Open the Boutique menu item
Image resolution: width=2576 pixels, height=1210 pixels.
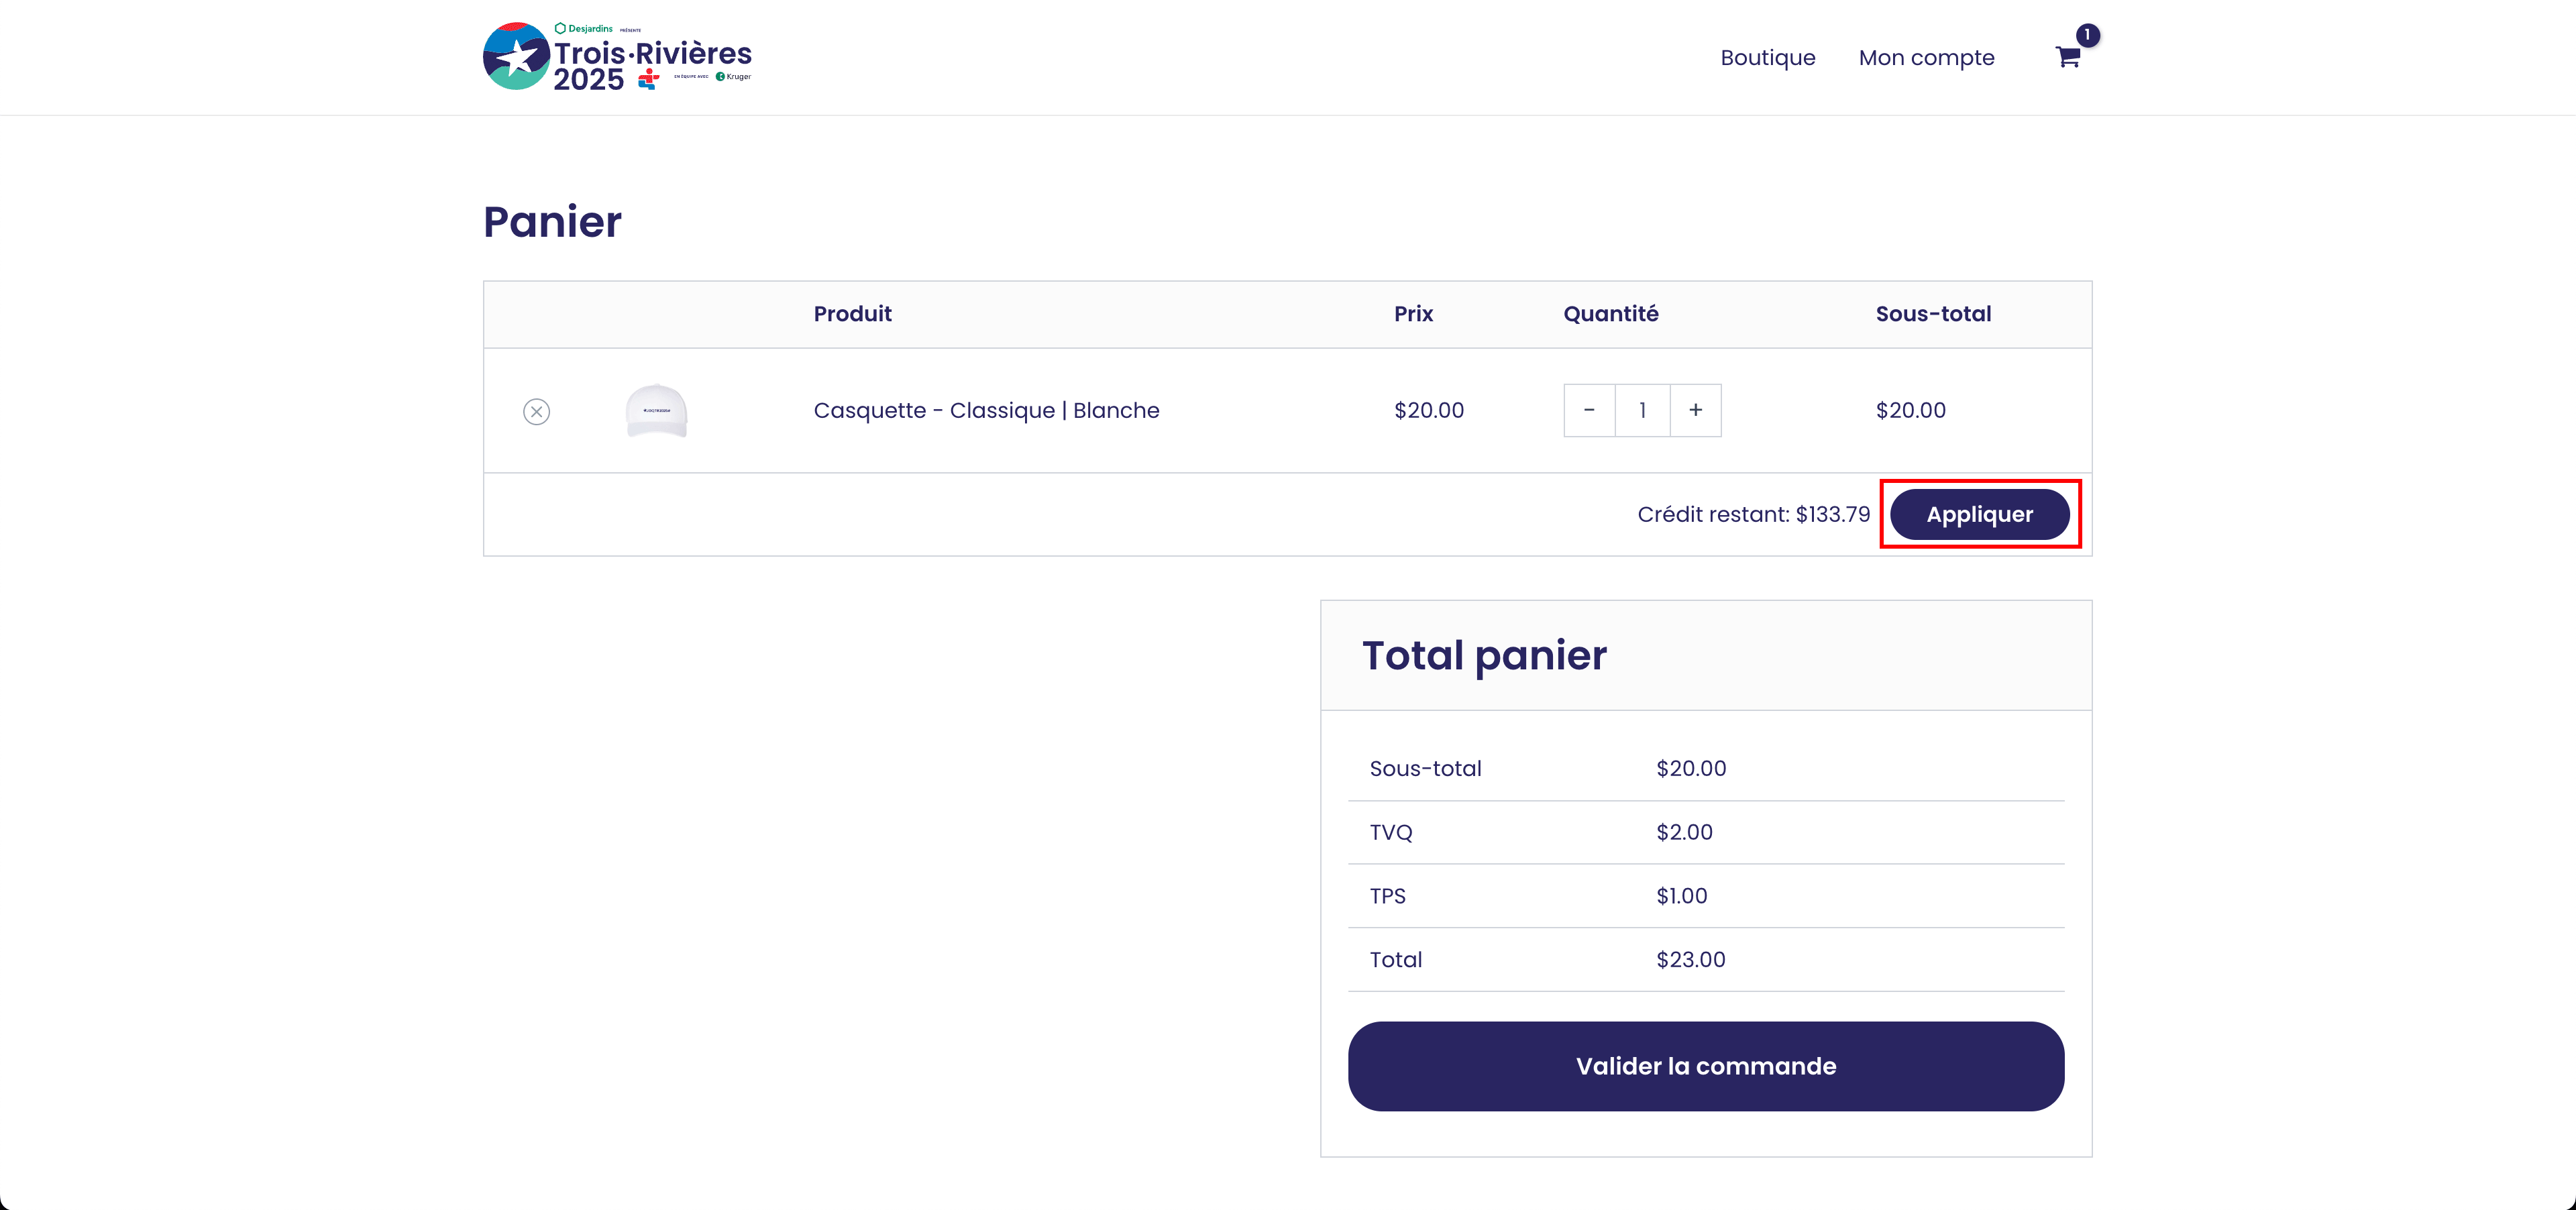pos(1767,58)
